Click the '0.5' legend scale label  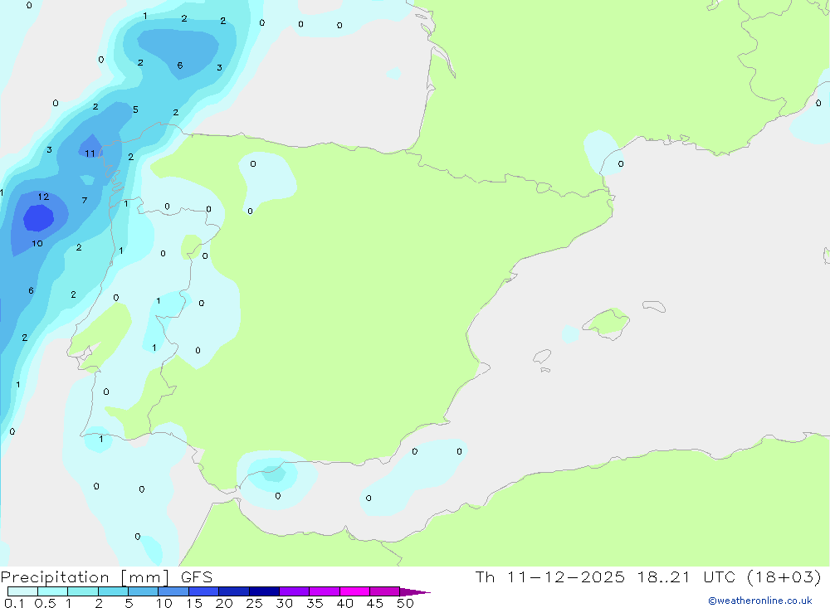45,603
